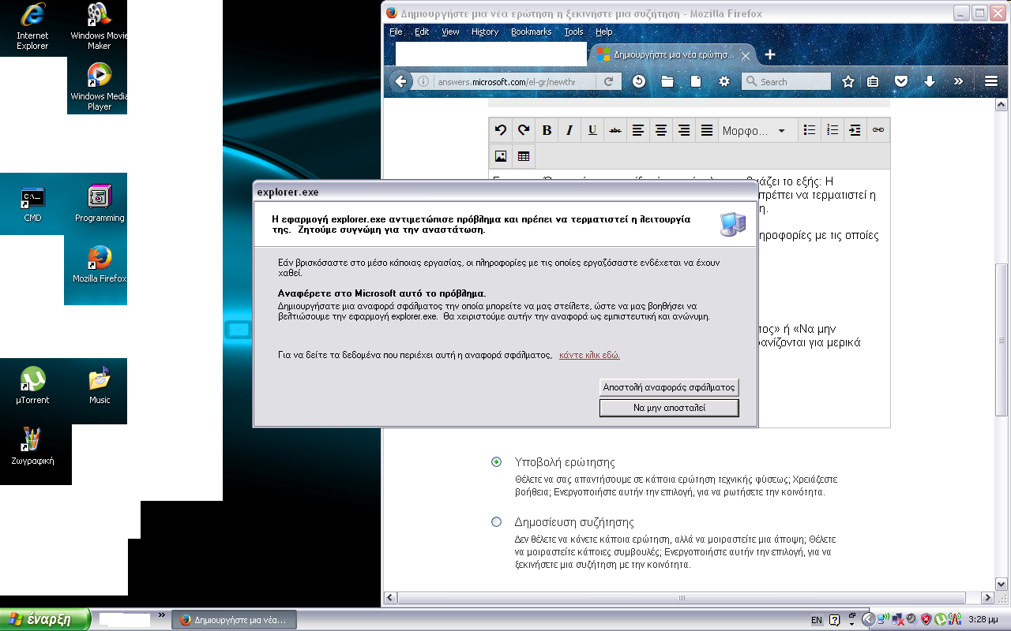1011x631 pixels.
Task: Open the History menu in Firefox
Action: click(x=485, y=32)
